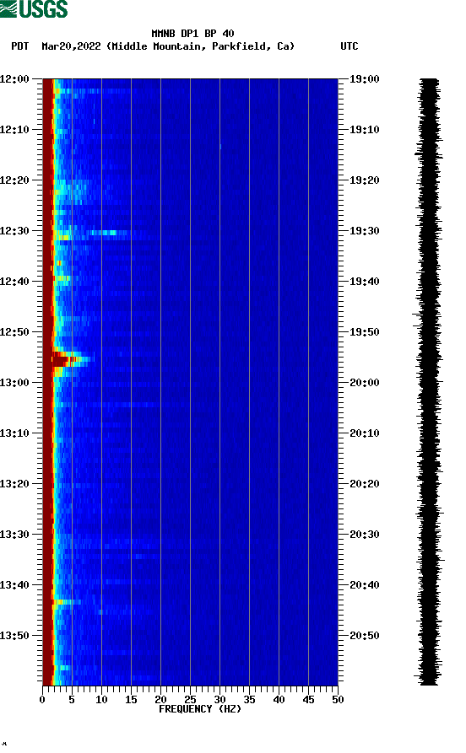466x753 pixels.
Task: Select the 13:20 PDT time label
Action: tap(14, 484)
